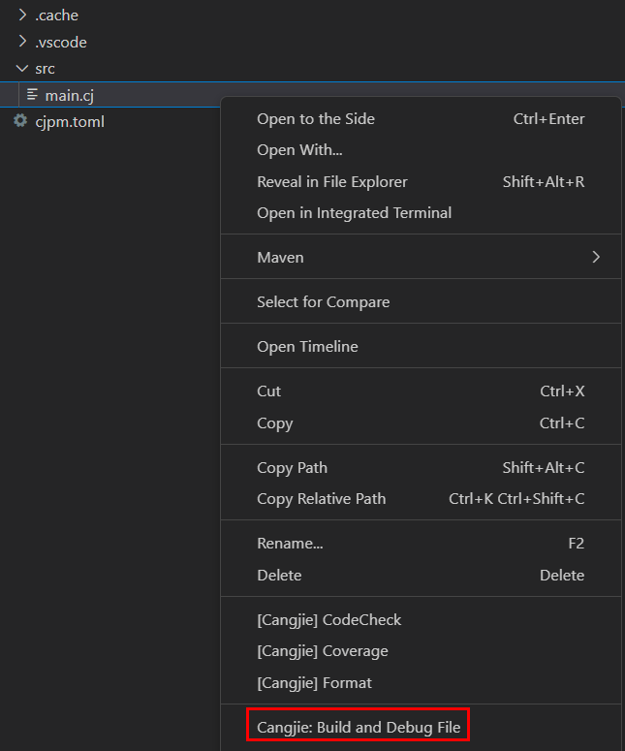Click [Cangjie] Format option
625x751 pixels.
tap(314, 683)
